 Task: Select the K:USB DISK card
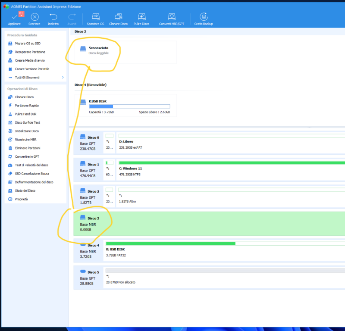(125, 105)
